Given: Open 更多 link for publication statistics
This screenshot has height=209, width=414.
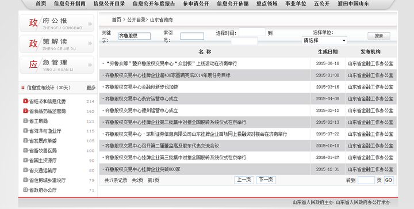Looking at the screenshot, I should 91,88.
